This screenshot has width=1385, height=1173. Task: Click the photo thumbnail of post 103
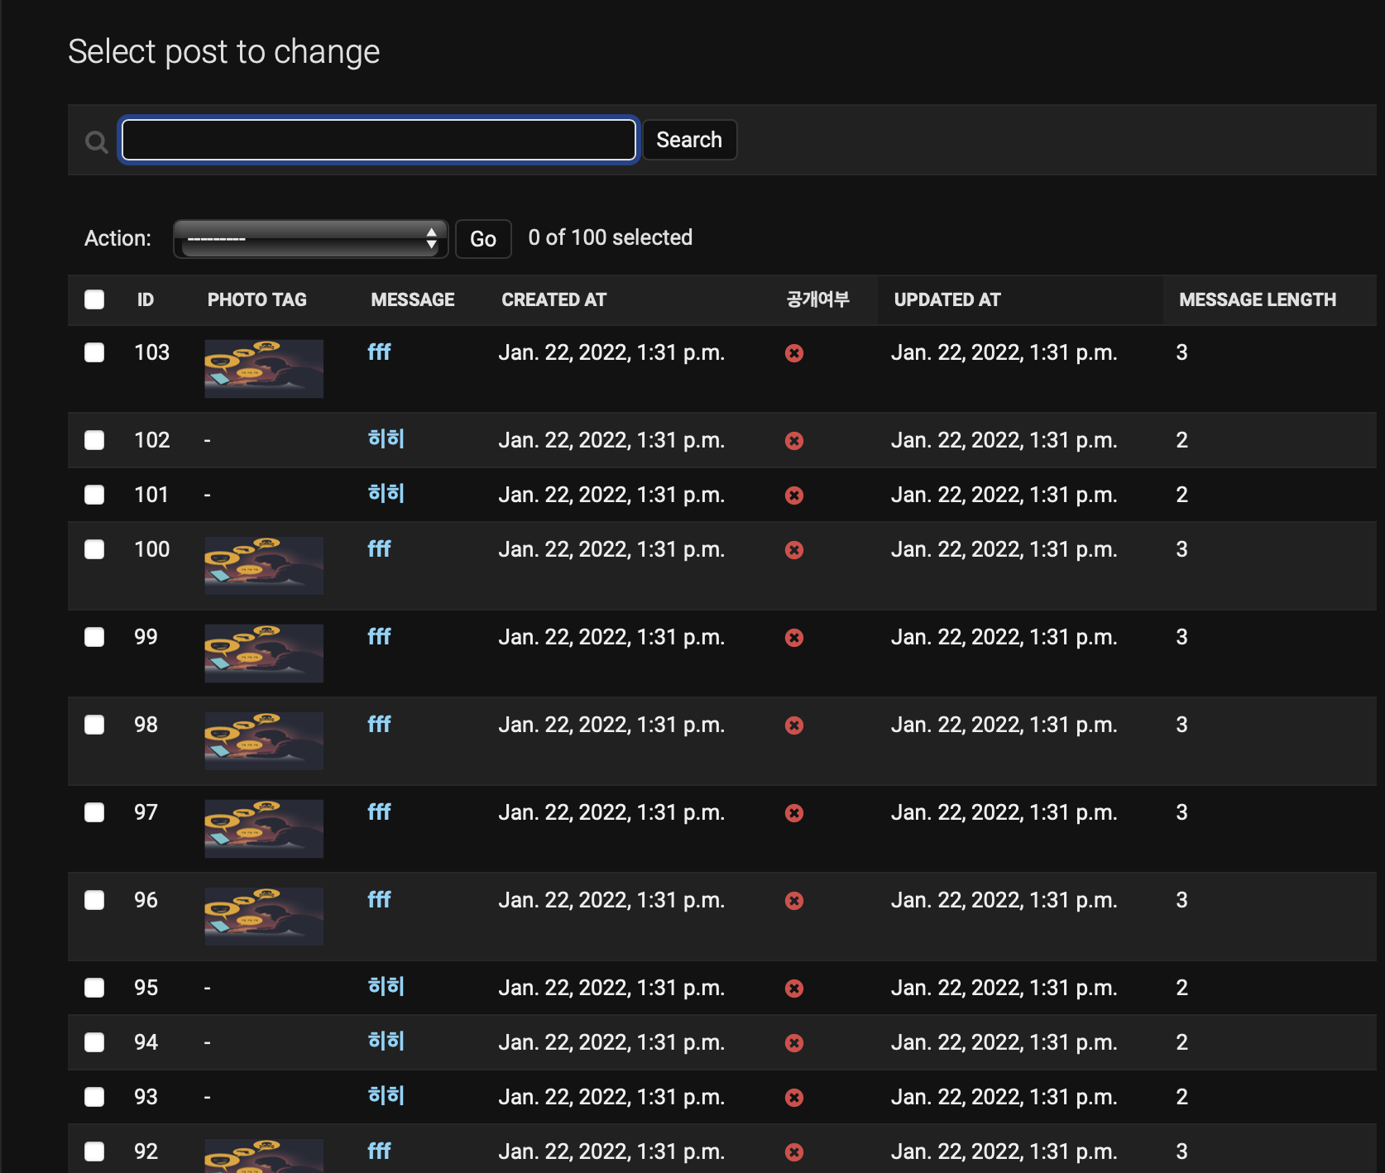pos(264,369)
